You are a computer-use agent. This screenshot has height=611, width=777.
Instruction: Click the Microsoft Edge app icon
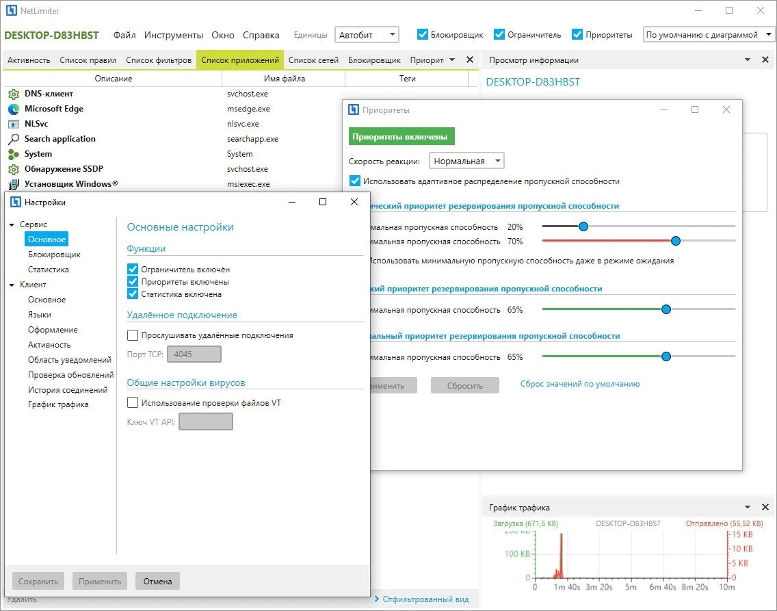click(14, 109)
